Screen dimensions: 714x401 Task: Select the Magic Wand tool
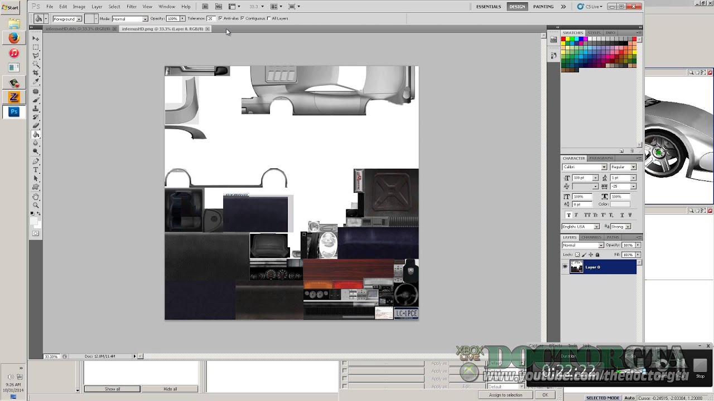(36, 63)
